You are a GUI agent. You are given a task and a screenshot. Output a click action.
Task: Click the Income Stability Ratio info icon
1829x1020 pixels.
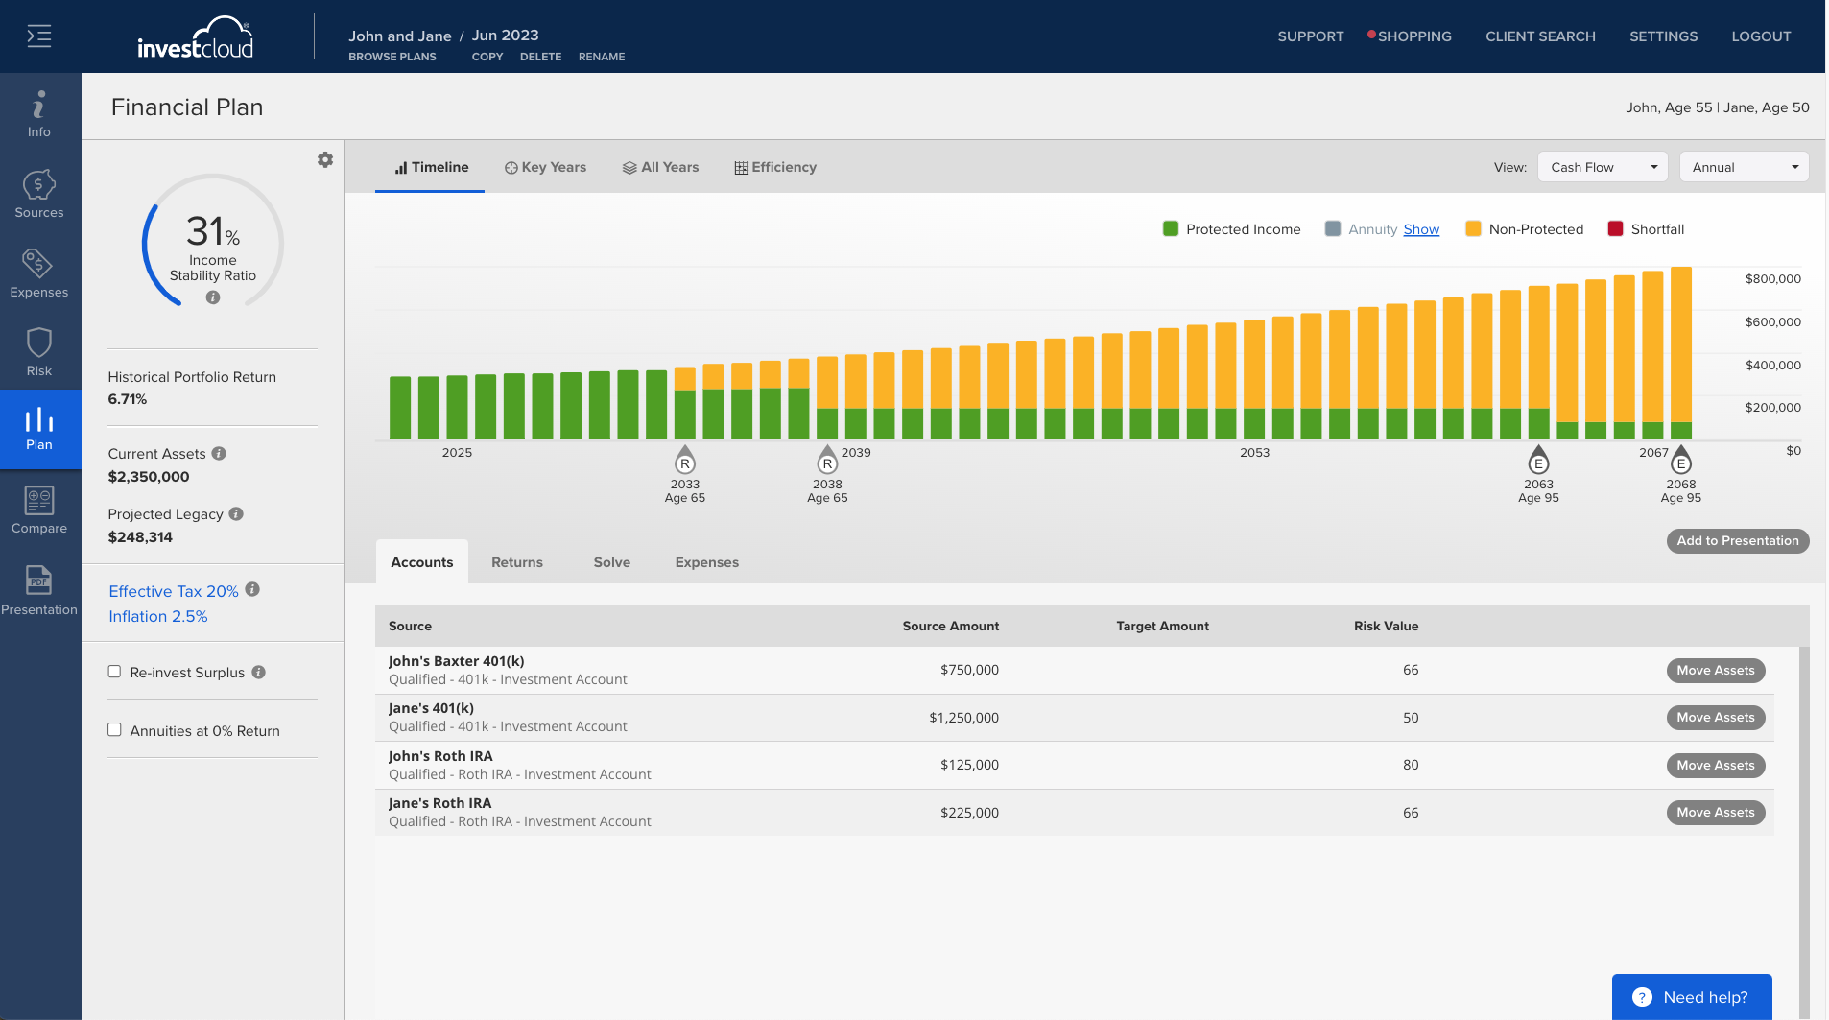(213, 297)
